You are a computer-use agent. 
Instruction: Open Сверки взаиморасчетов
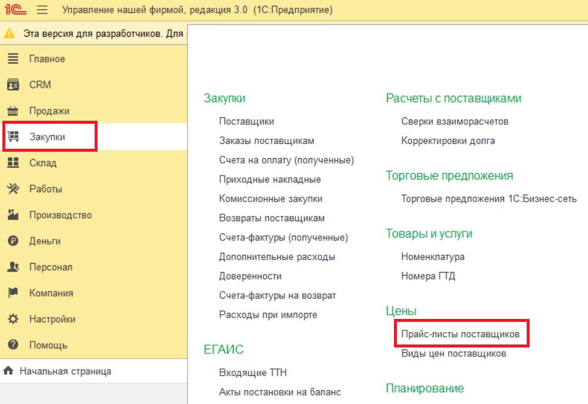pos(455,121)
